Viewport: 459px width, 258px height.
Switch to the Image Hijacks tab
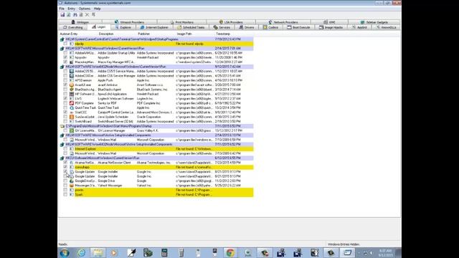pyautogui.click(x=331, y=27)
